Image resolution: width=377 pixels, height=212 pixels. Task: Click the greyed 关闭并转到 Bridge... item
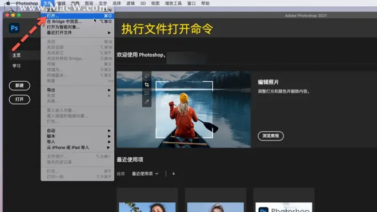pos(78,58)
